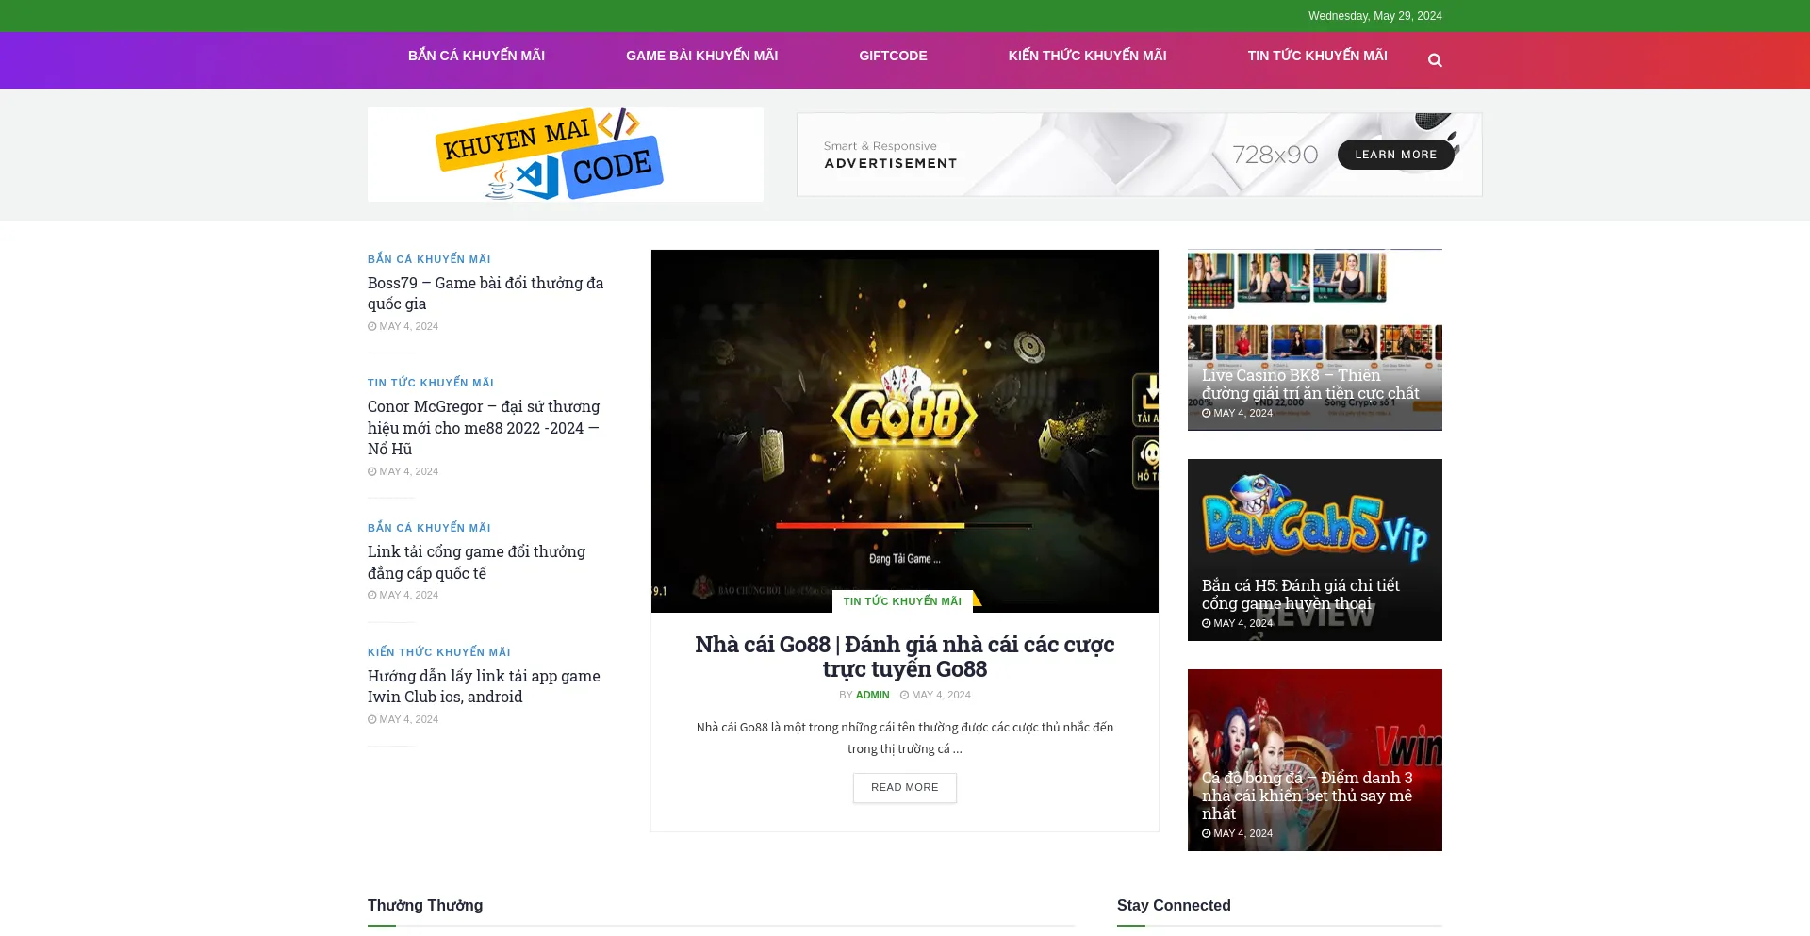Open Tin Tức Khuyến Mãi menu
This screenshot has width=1810, height=936.
(x=1317, y=56)
